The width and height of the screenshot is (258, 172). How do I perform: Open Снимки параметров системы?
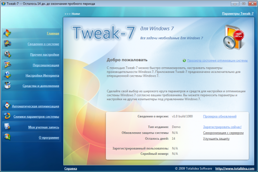(x=36, y=116)
